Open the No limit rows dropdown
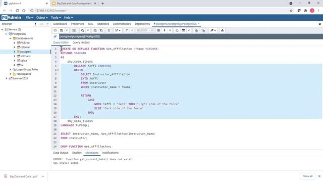Viewport: 323px width, 182px height. click(145, 30)
